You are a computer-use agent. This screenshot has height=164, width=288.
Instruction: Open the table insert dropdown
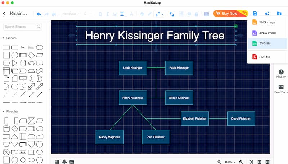pyautogui.click(x=207, y=14)
